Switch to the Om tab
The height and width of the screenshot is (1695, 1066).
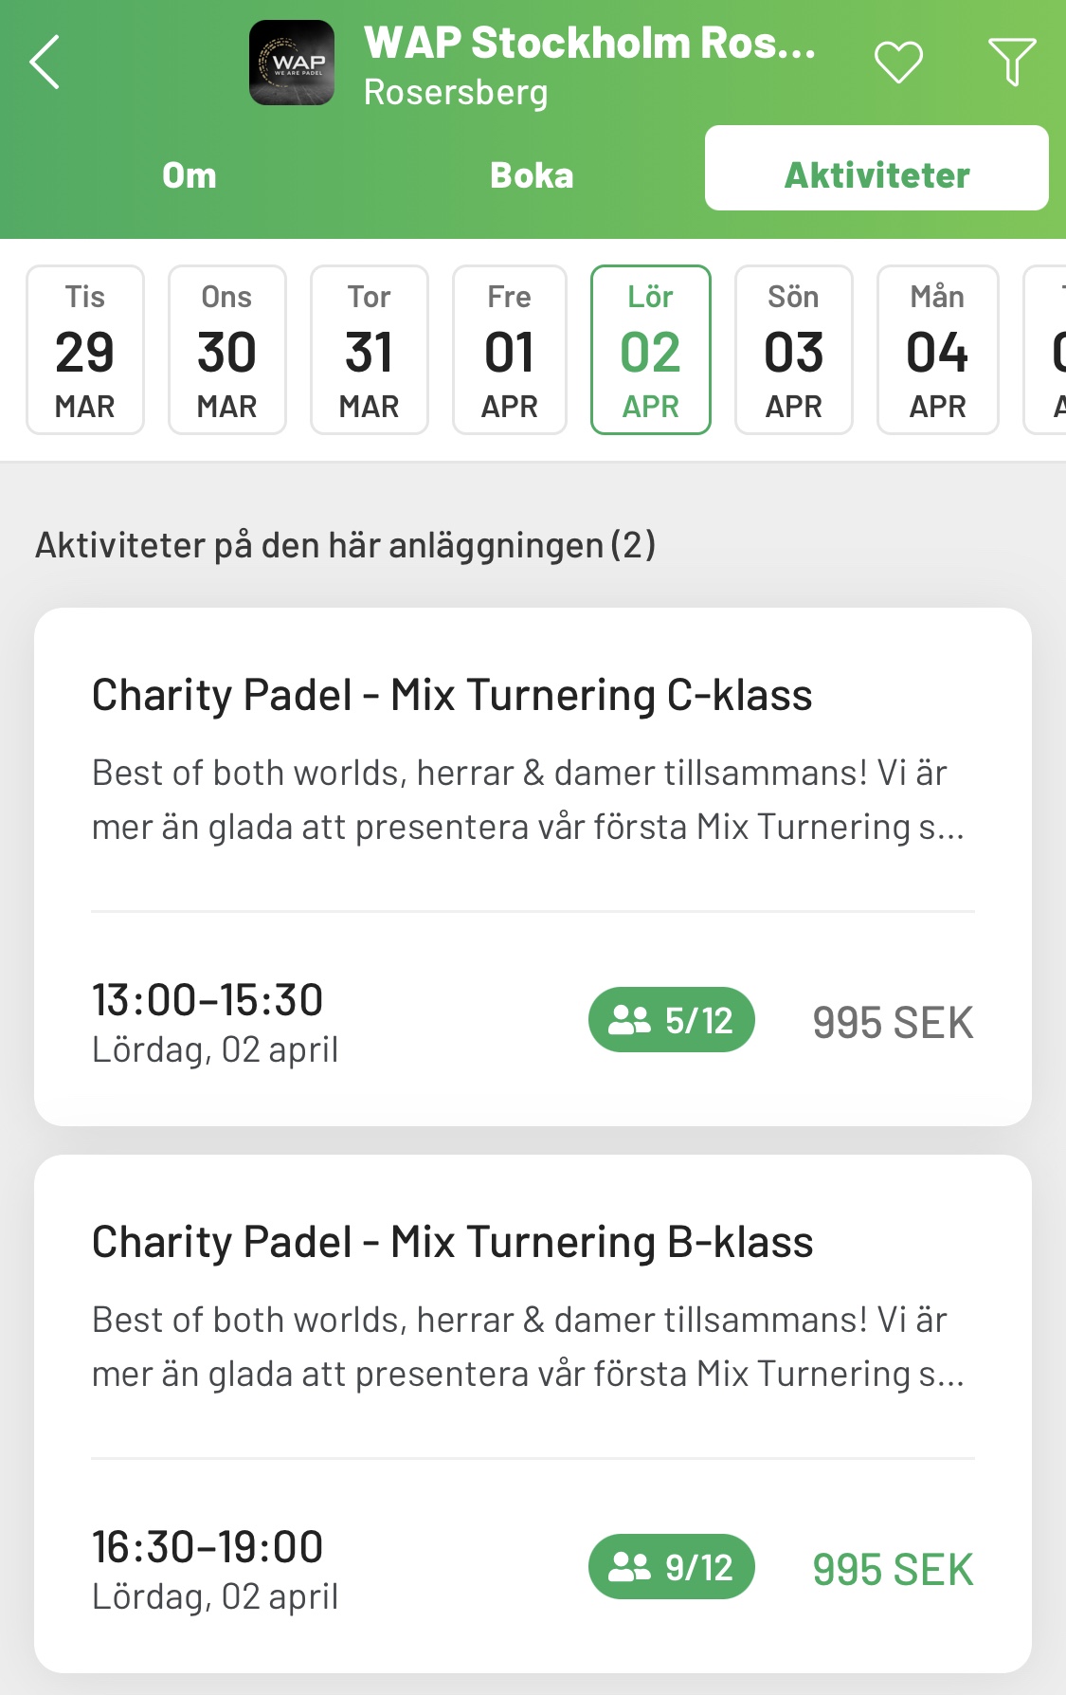pos(190,175)
